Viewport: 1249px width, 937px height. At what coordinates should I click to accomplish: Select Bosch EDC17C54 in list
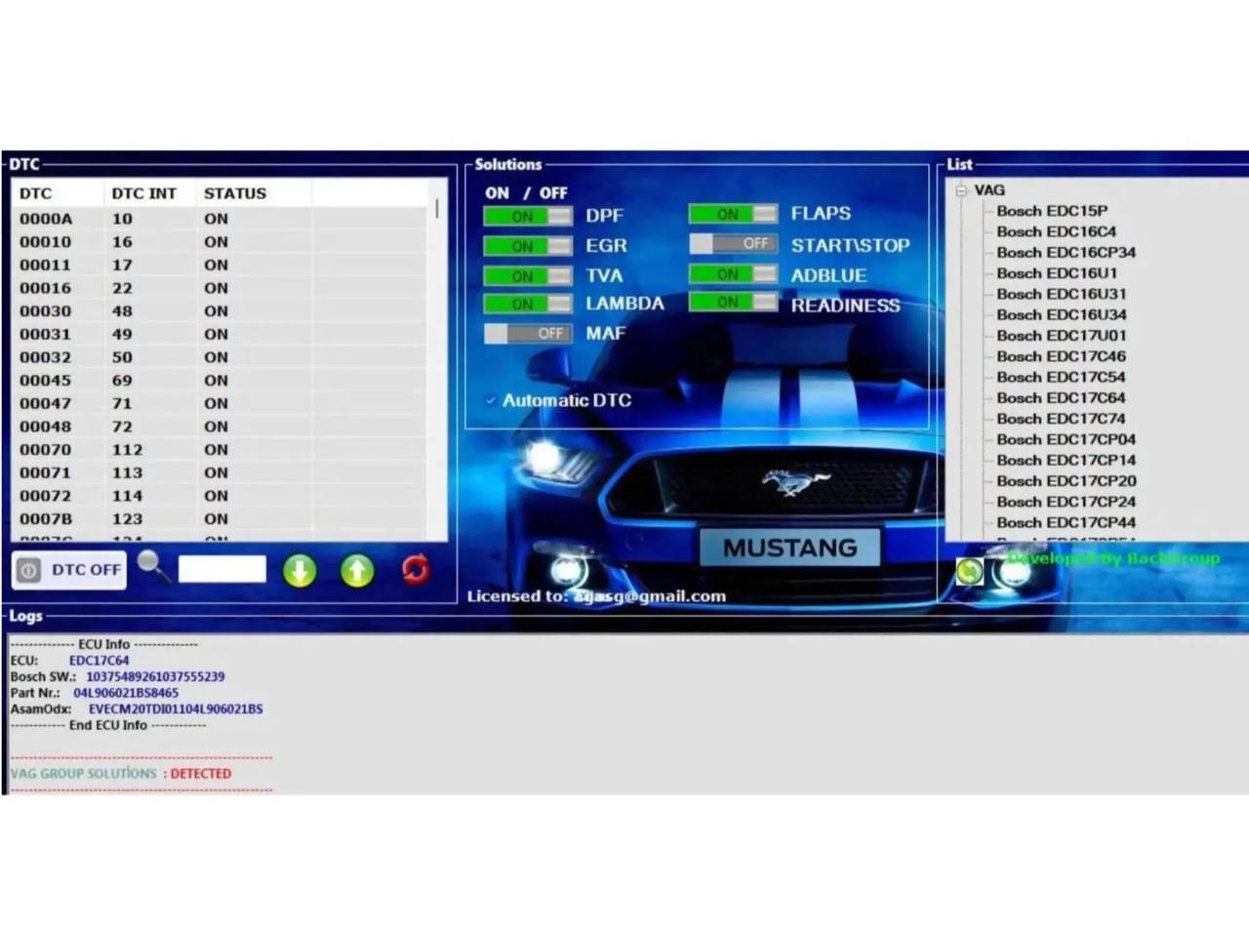point(1061,377)
